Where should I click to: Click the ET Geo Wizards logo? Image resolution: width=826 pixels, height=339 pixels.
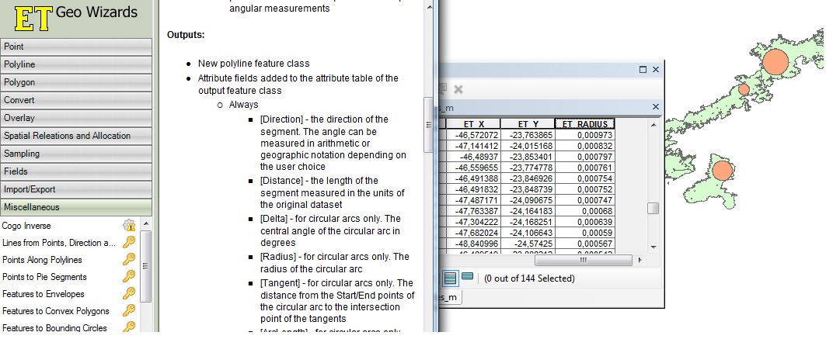tap(76, 17)
